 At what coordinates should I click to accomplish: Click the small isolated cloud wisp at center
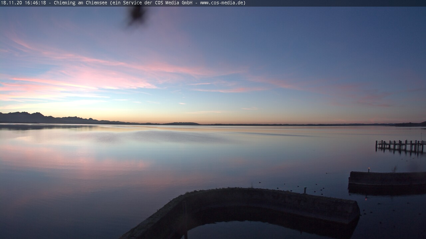(x=182, y=104)
